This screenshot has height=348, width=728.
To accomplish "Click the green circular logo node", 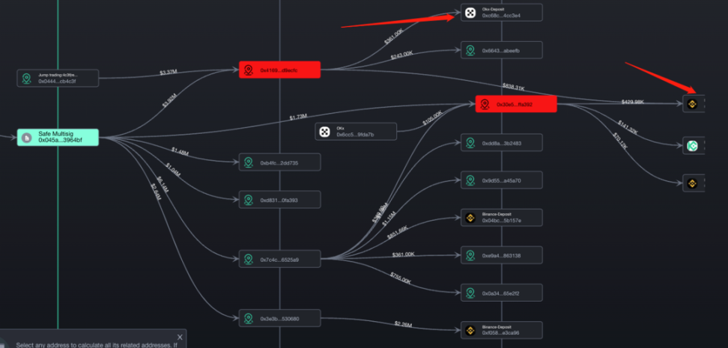I will pyautogui.click(x=692, y=146).
